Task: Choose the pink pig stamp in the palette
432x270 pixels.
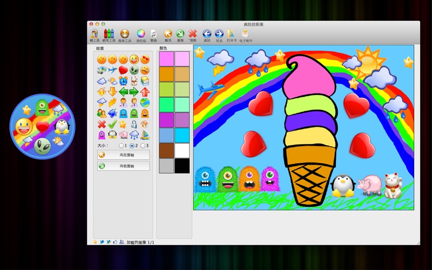Action: click(123, 134)
